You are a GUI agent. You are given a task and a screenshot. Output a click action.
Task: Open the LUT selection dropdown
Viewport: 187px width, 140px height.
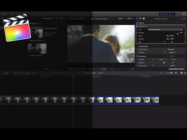coord(166,30)
